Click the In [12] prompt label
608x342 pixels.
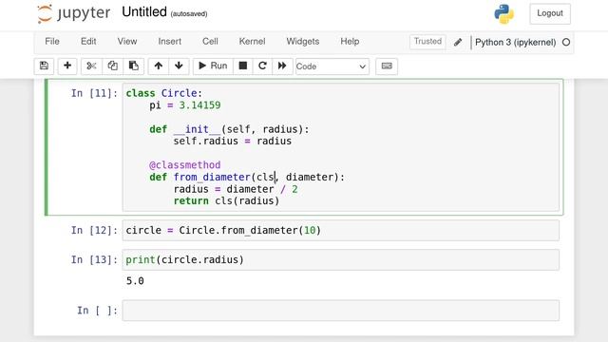94,230
